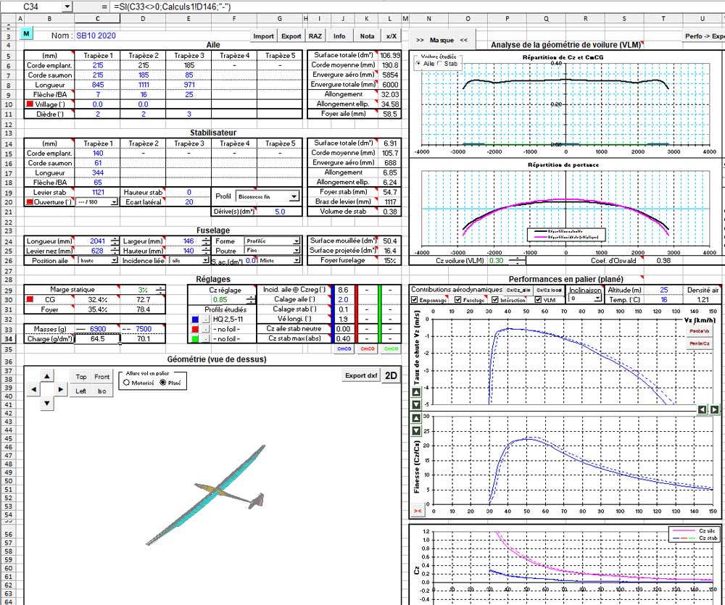Click the Top view button
725x605 pixels.
click(x=81, y=377)
